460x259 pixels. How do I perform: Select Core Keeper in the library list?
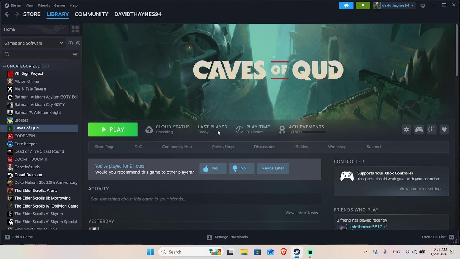coord(40,144)
